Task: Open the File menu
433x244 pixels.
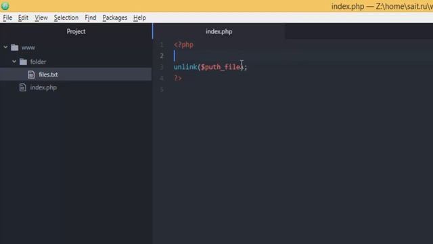Action: click(x=7, y=18)
